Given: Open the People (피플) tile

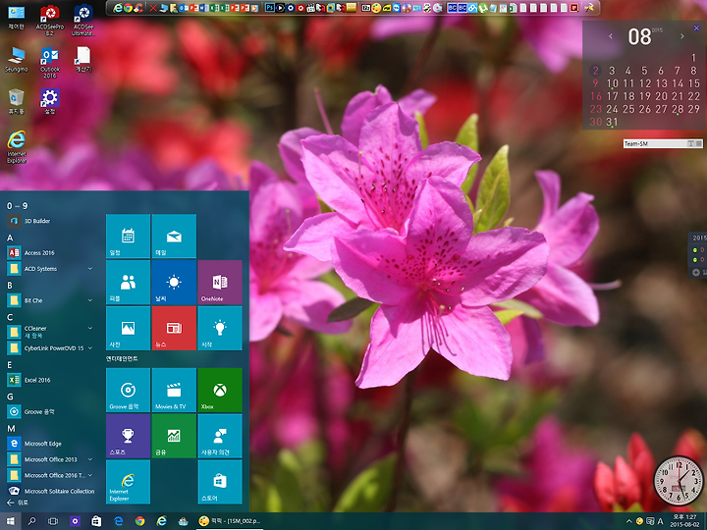Looking at the screenshot, I should coord(128,282).
